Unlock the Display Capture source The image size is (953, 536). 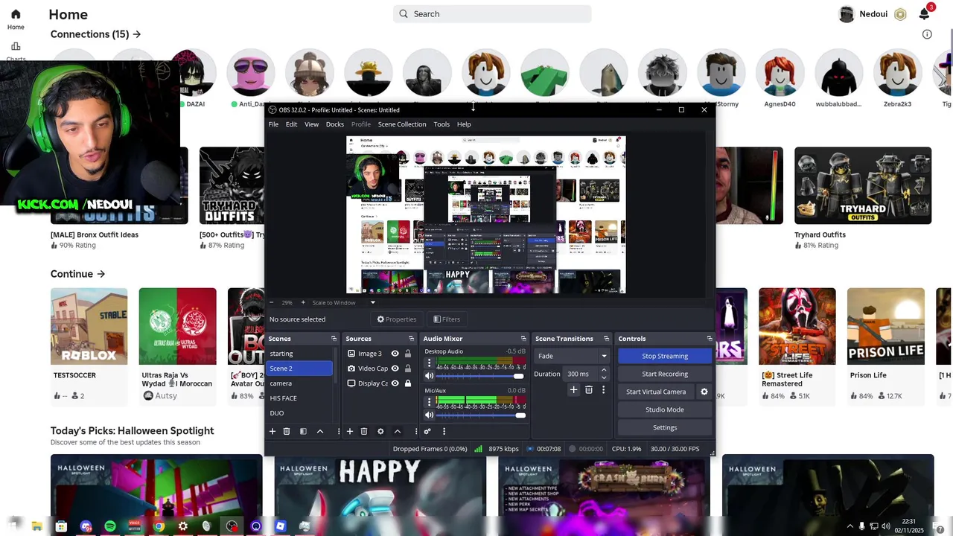[408, 383]
